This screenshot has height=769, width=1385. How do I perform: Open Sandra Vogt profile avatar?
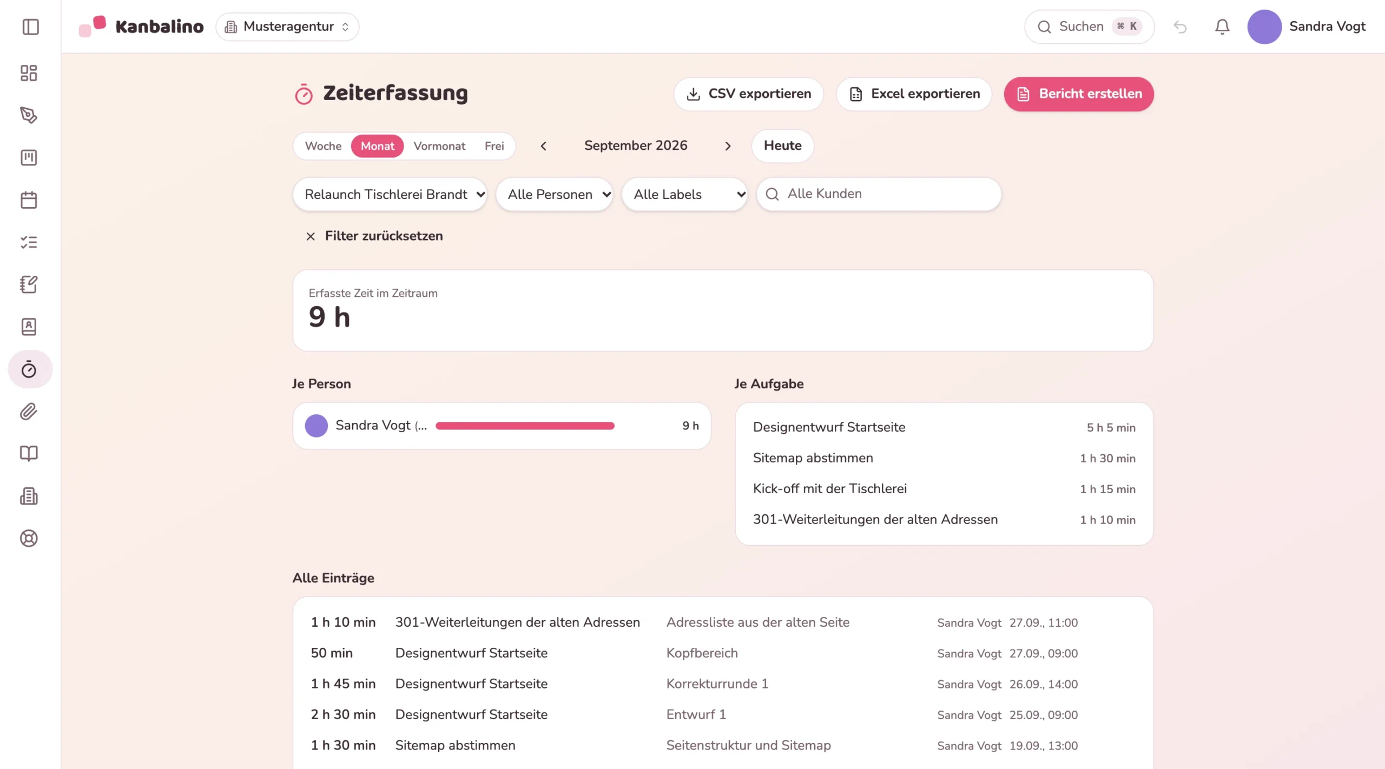tap(1264, 26)
